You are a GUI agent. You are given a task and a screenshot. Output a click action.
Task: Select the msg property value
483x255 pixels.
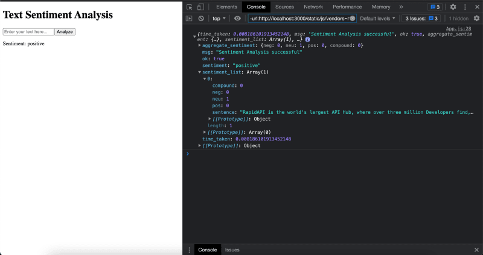click(258, 52)
